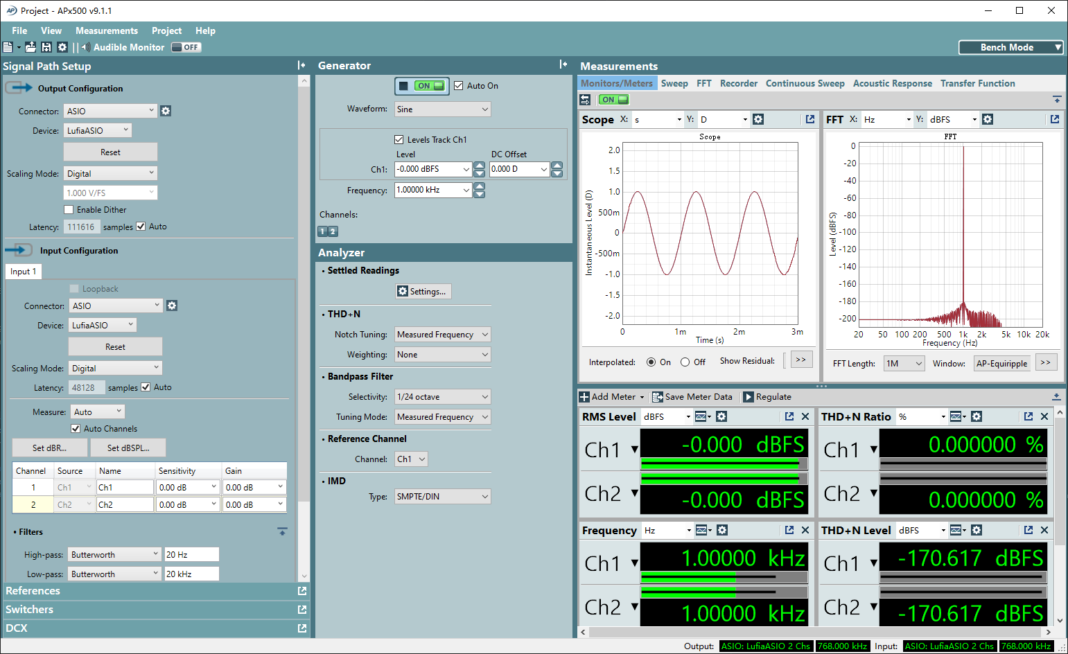
Task: Open the IMD Type SMPTE/DIN dropdown
Action: (x=443, y=497)
